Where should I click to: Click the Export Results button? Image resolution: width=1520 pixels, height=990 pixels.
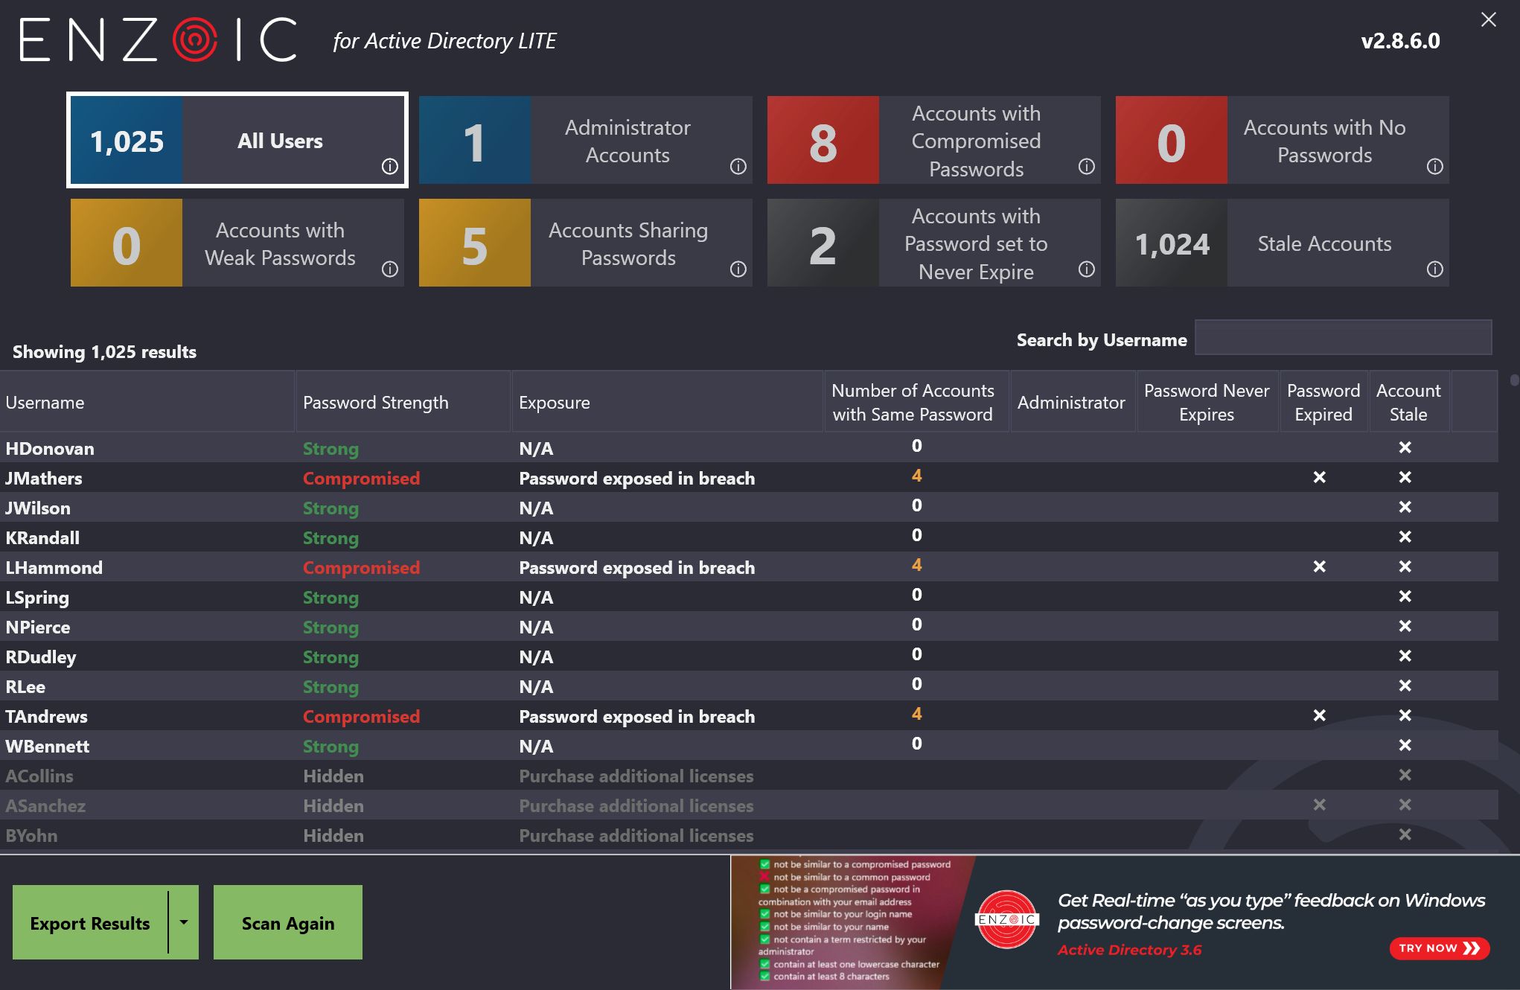coord(90,922)
